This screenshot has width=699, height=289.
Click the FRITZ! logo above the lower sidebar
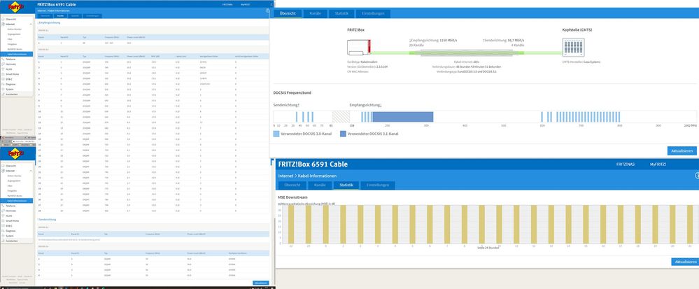coord(17,155)
